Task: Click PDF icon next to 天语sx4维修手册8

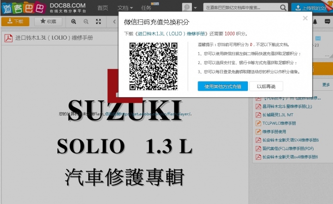Action: tap(258, 157)
